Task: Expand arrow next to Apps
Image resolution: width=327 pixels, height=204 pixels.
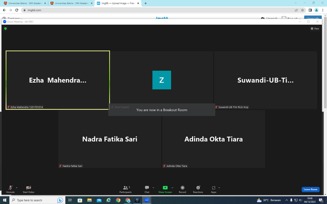Action: tap(219, 188)
